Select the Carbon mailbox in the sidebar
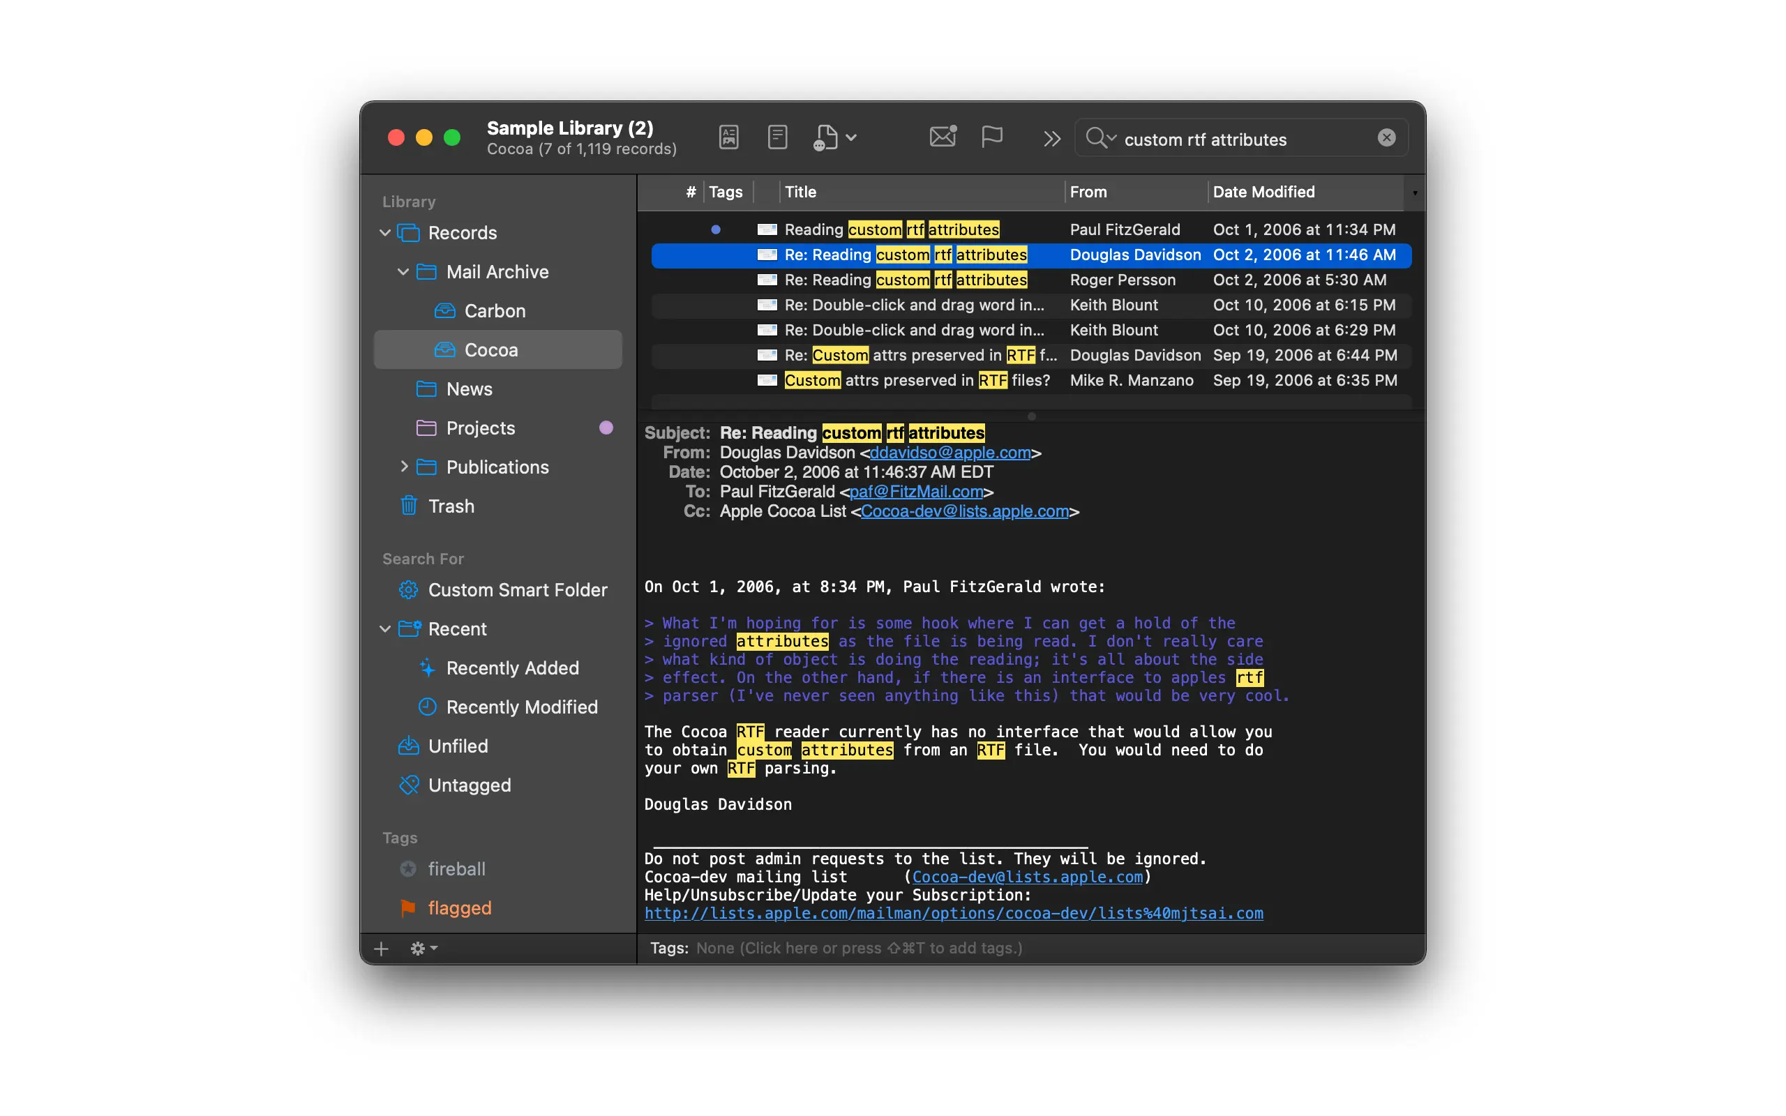The height and width of the screenshot is (1116, 1786). 495,311
